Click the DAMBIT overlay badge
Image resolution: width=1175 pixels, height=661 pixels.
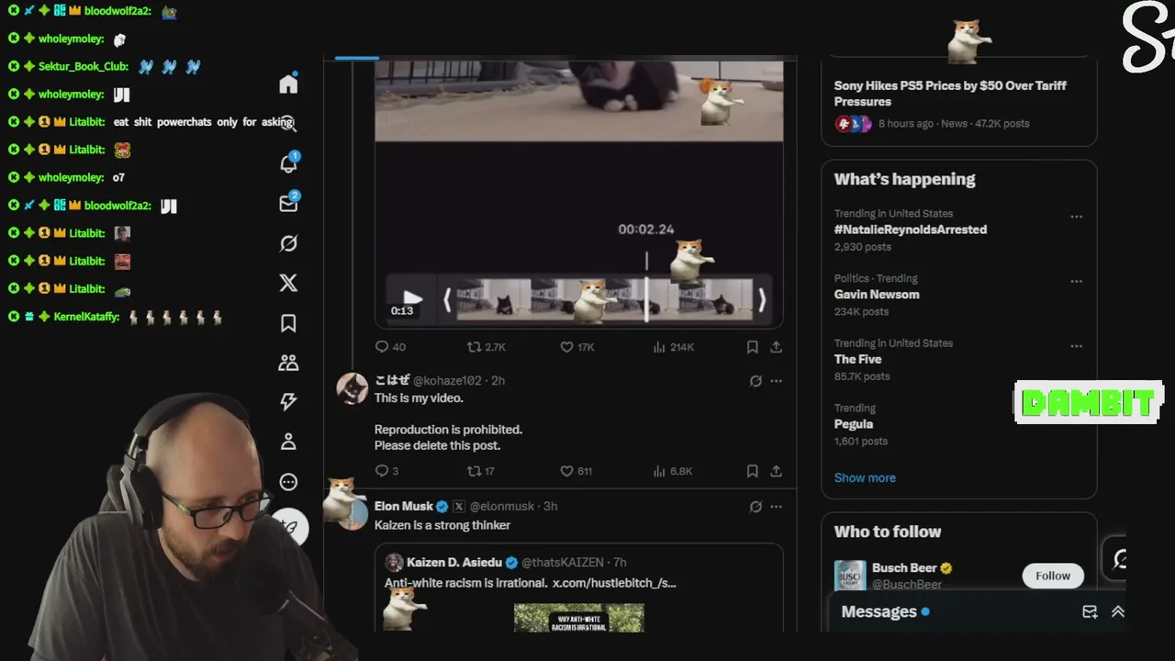click(1089, 402)
